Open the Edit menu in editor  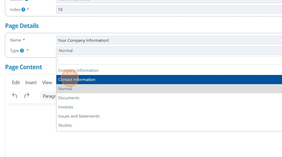point(16,83)
